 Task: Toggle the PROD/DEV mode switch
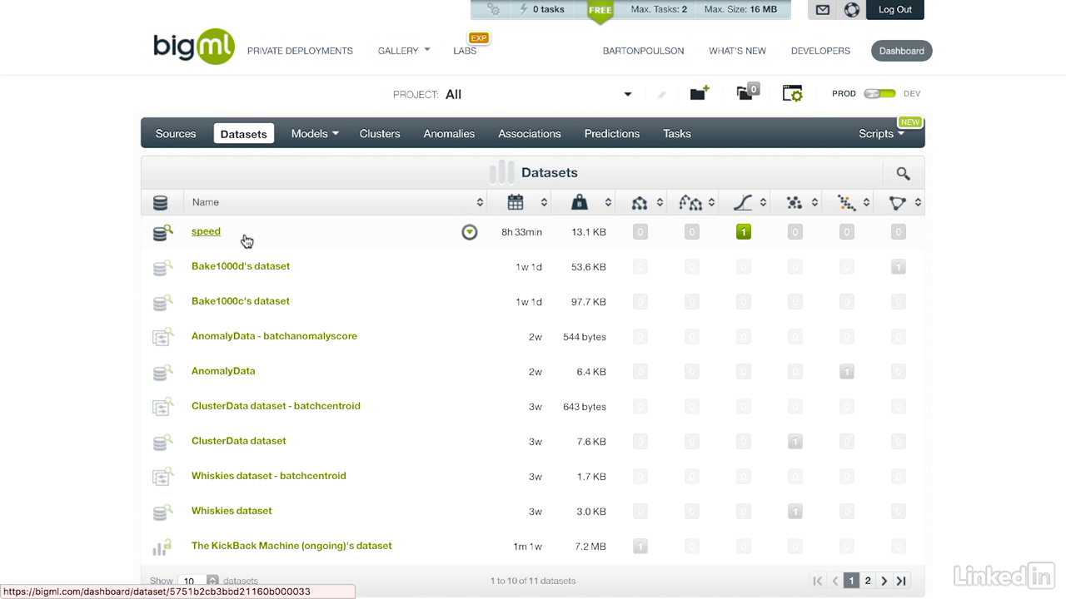coord(879,94)
